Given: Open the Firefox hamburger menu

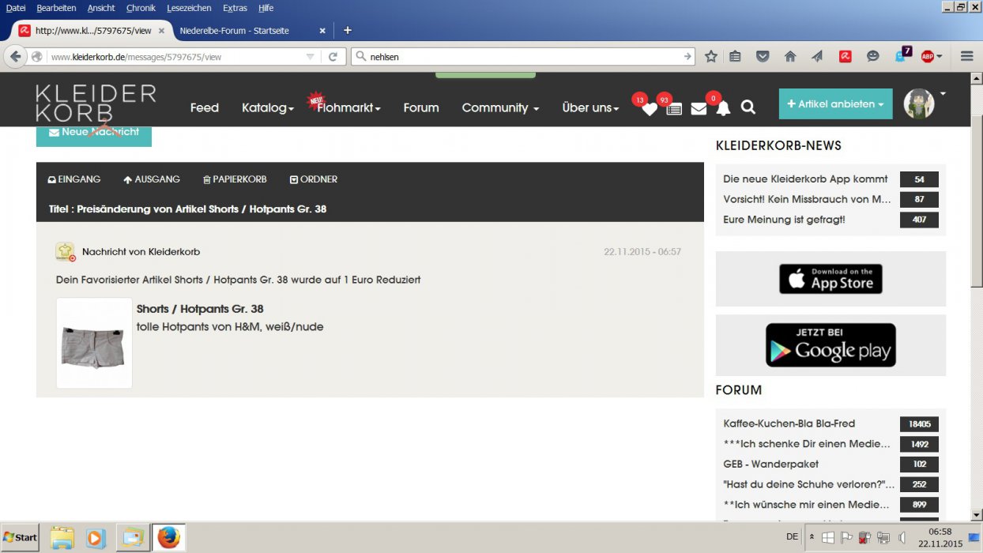Looking at the screenshot, I should [x=966, y=56].
